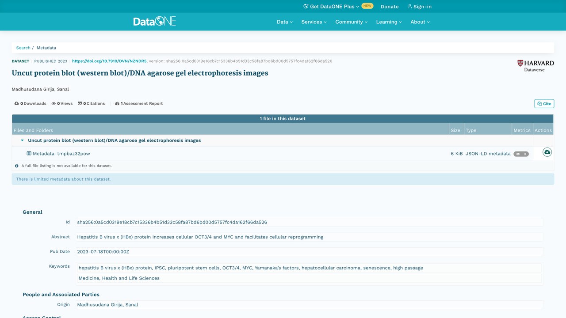Click the views metric badge for metadata file

521,154
